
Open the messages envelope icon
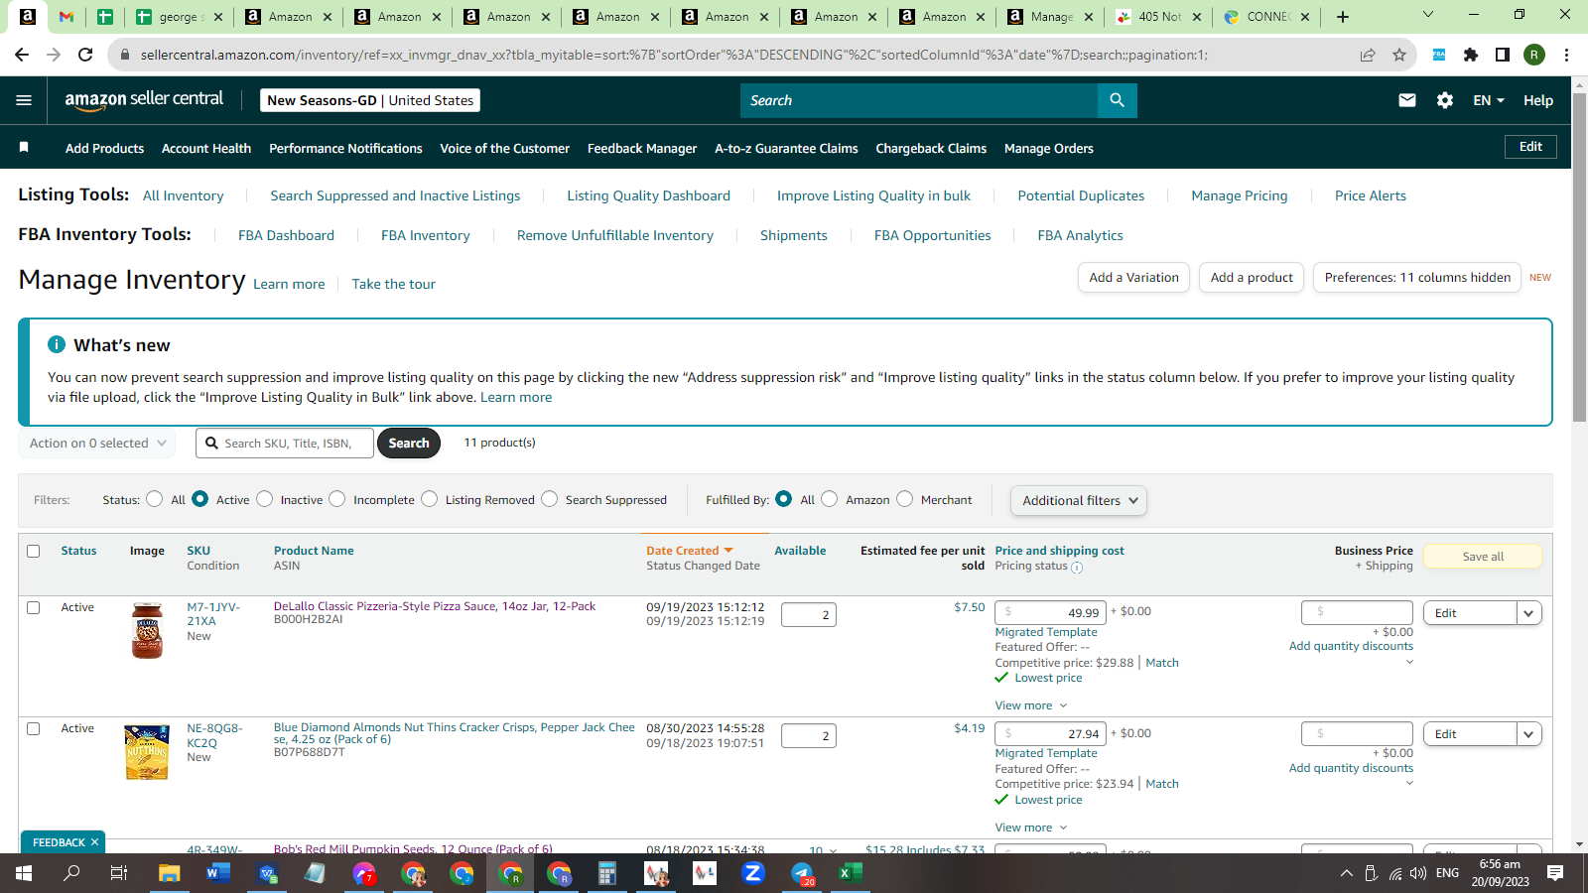pyautogui.click(x=1407, y=100)
